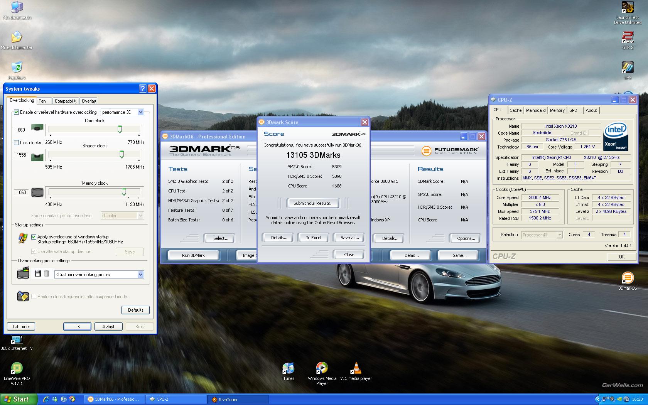Click the shader clock chip icon
The width and height of the screenshot is (648, 405).
tap(37, 157)
